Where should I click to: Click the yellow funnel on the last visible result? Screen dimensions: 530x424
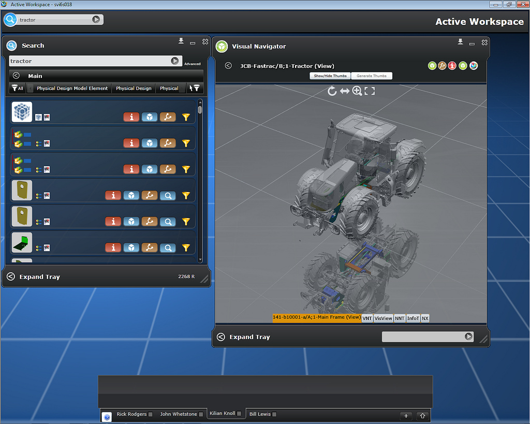pyautogui.click(x=186, y=247)
